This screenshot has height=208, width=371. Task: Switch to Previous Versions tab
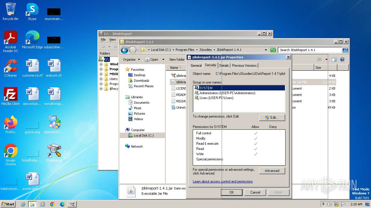[244, 66]
